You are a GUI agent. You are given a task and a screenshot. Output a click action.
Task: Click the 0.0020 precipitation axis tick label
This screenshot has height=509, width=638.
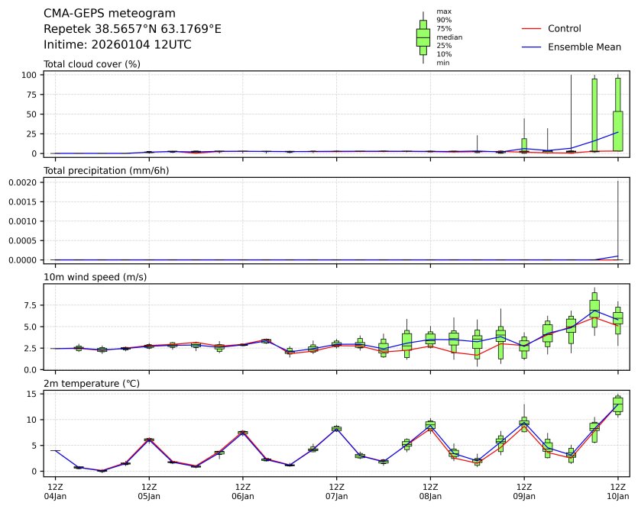point(24,182)
